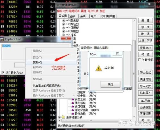Open 查找(F3) search button
This screenshot has width=160, height=130.
tap(145, 48)
